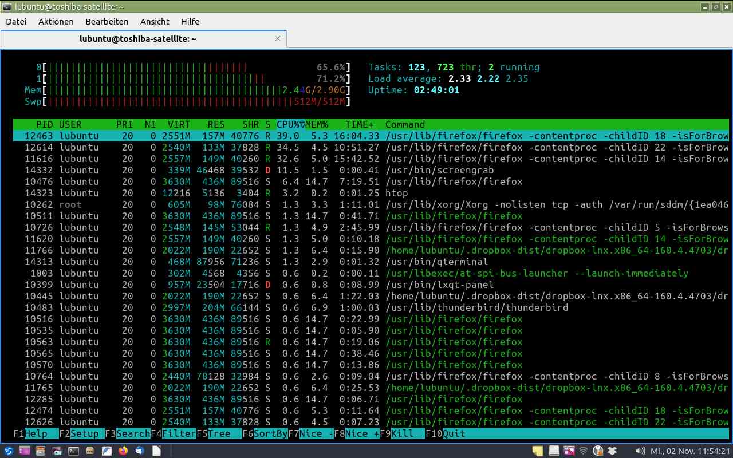
Task: Click F3 Search in htop footer
Action: [x=128, y=433]
